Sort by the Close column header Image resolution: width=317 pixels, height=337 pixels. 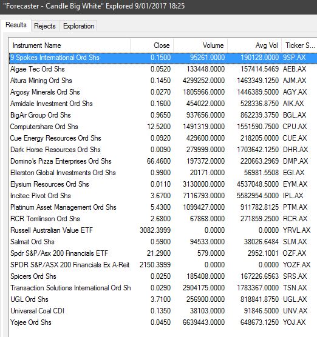(152, 45)
